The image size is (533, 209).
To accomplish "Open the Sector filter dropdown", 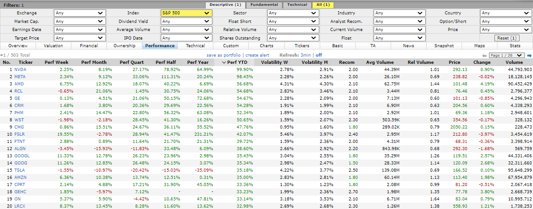I will (x=293, y=13).
